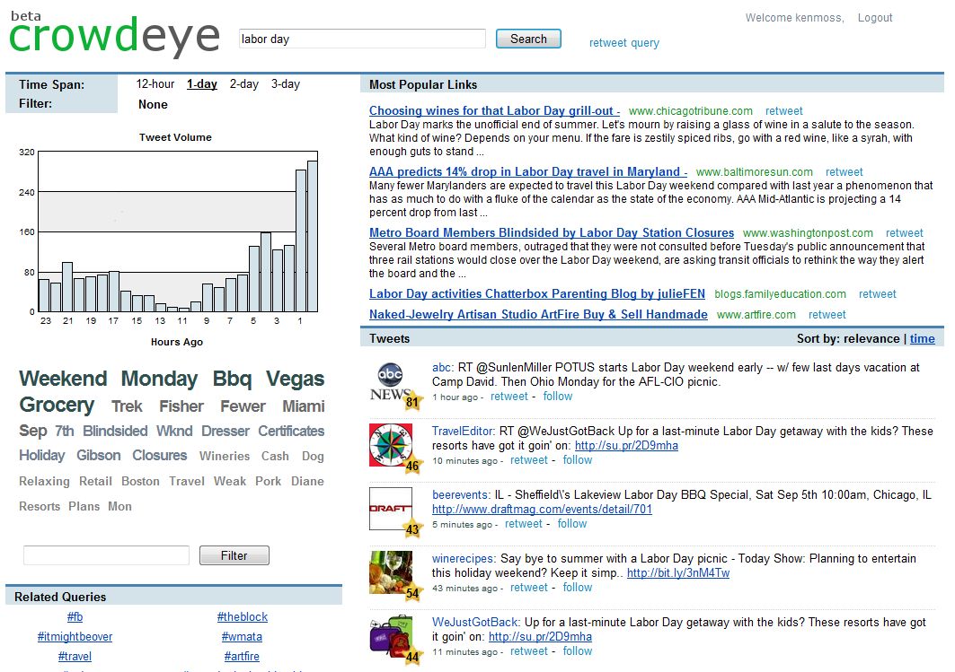Click the Vegas tag
Image resolution: width=955 pixels, height=672 pixels.
coord(296,379)
